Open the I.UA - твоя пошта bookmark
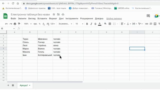The height and width of the screenshot is (90, 160). pos(57,8)
